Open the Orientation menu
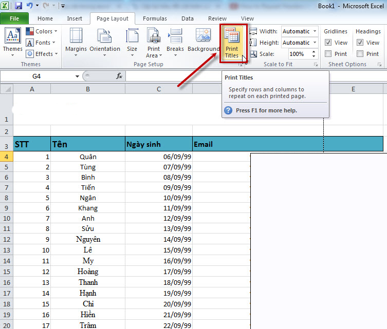The width and height of the screenshot is (387, 329). pyautogui.click(x=105, y=42)
